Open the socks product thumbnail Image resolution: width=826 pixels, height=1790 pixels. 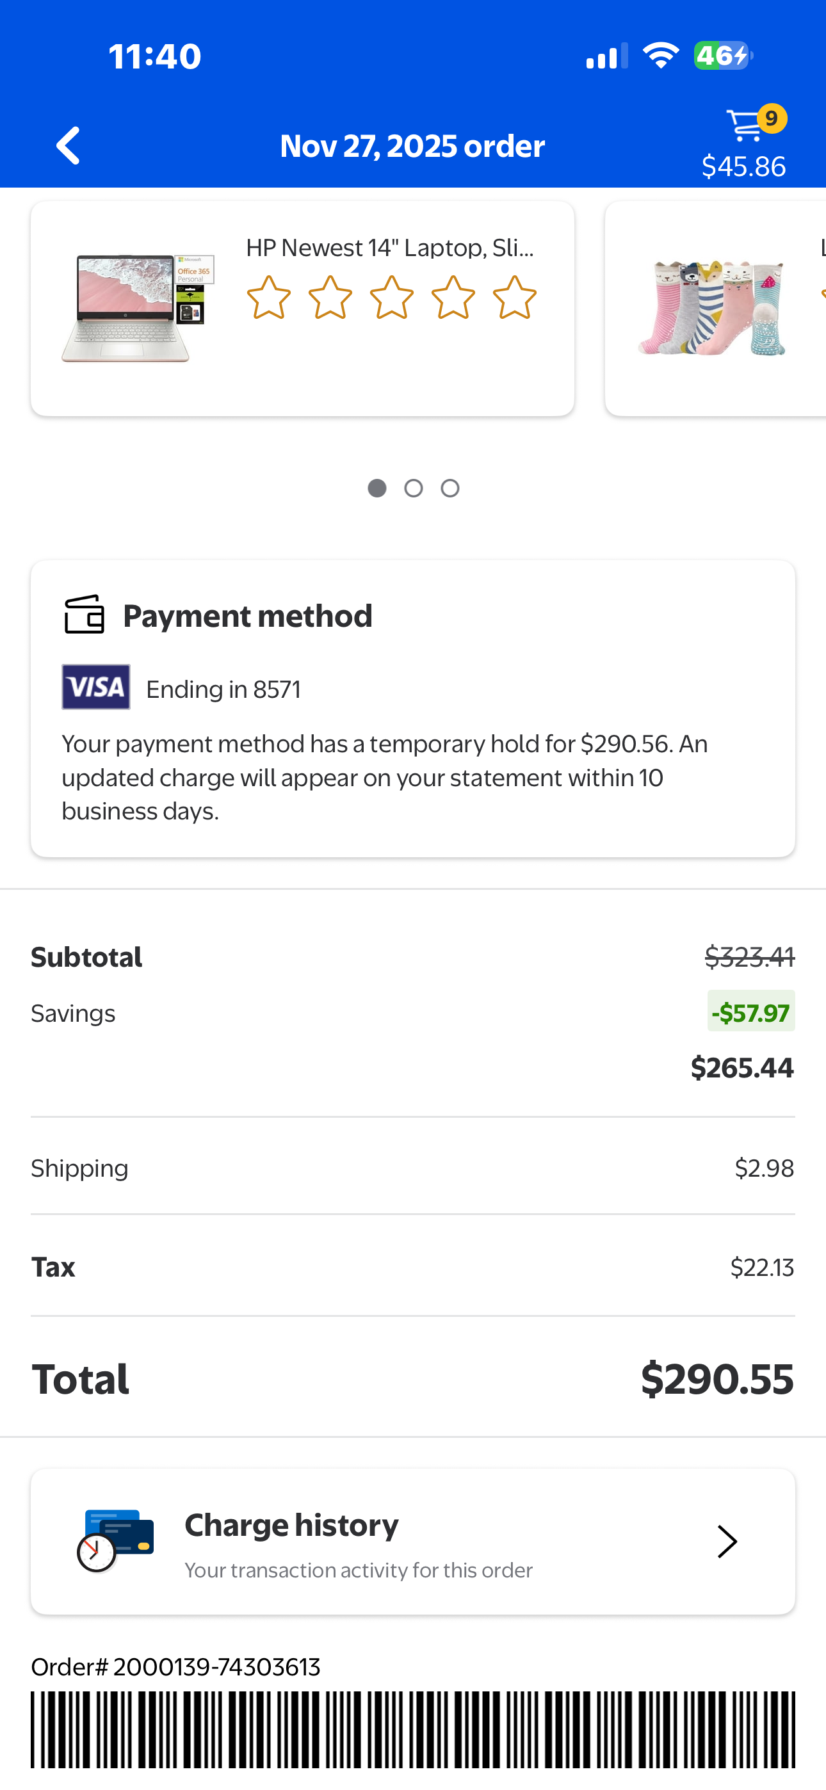coord(712,308)
